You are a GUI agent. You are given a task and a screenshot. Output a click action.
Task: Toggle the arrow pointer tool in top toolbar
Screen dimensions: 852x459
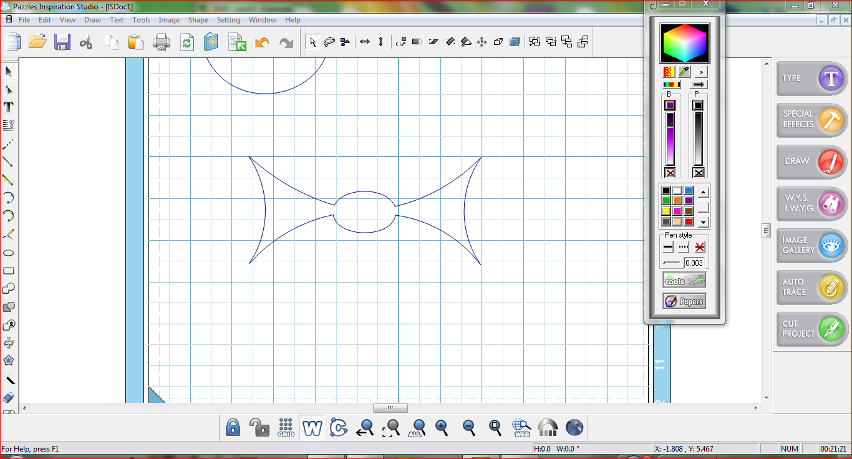click(x=313, y=42)
